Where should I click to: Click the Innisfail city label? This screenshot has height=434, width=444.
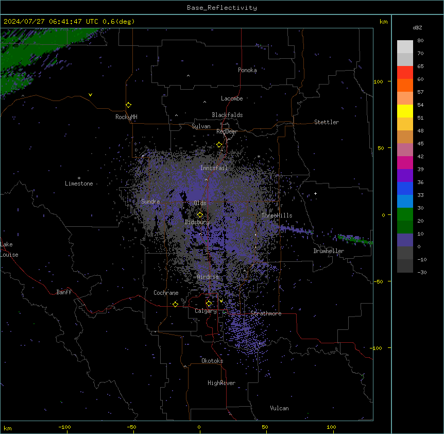pyautogui.click(x=214, y=168)
